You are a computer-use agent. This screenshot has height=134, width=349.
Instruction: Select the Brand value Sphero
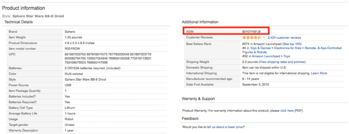click(70, 32)
